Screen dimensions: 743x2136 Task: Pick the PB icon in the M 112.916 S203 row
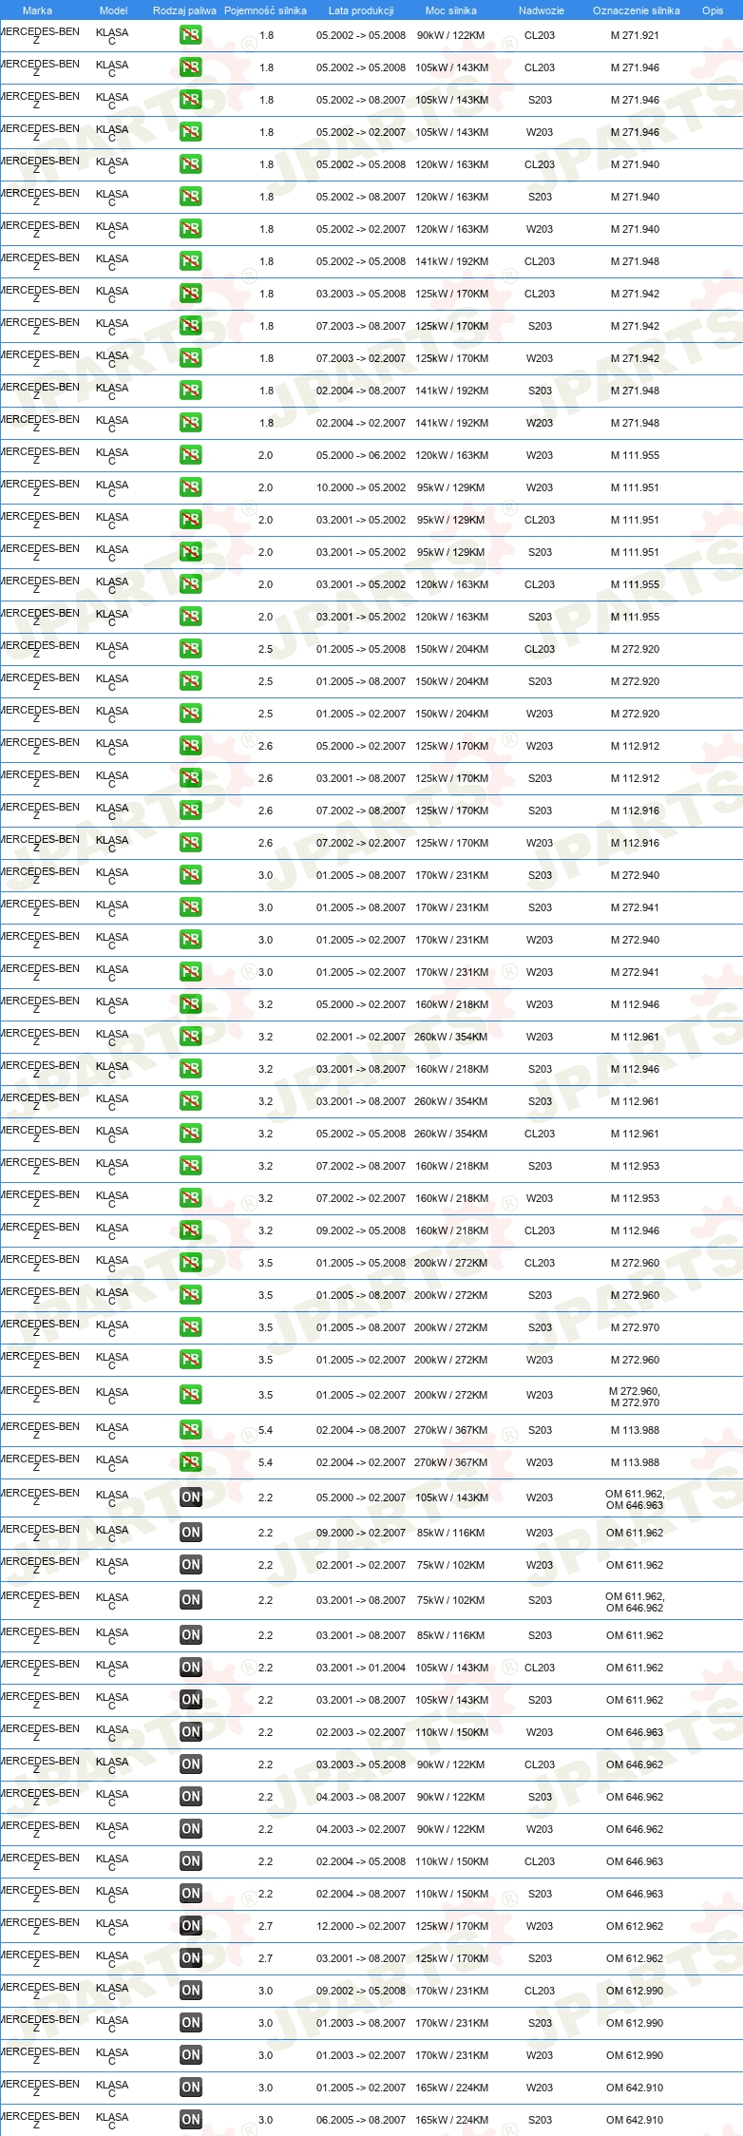(x=191, y=811)
